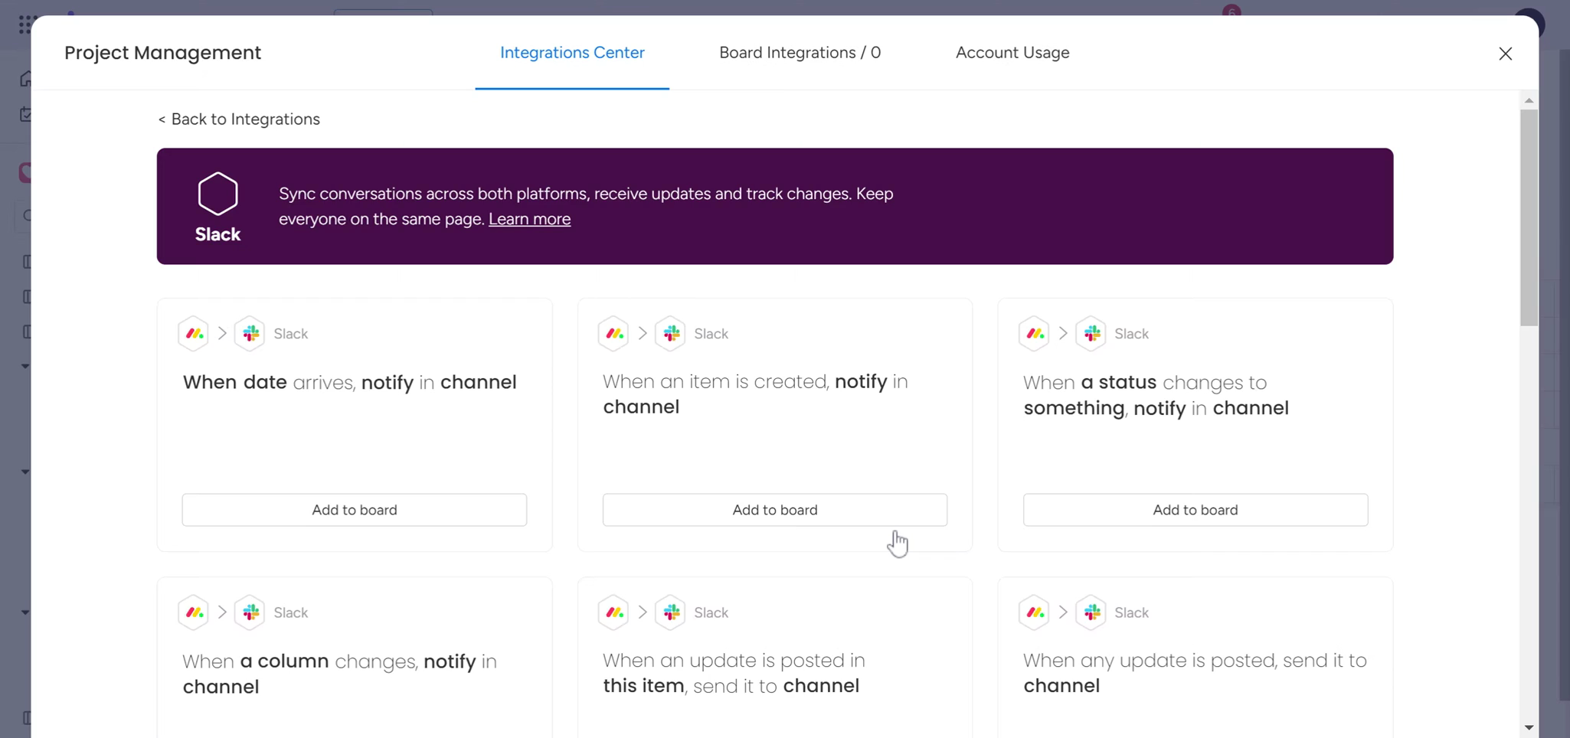
Task: Click monday icon on 'update posted in this item' card
Action: [x=614, y=612]
